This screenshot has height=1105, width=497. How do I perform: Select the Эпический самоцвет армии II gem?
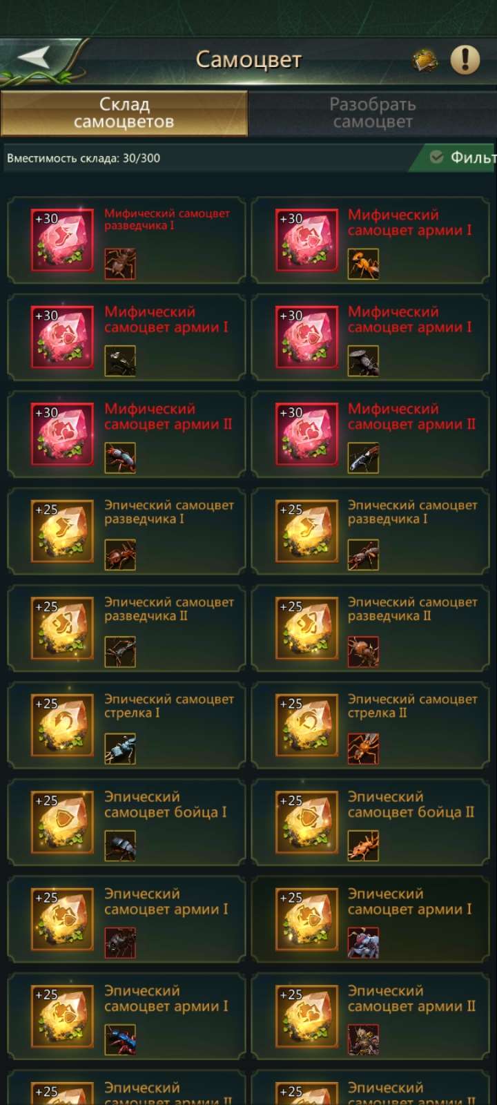coord(306,1015)
